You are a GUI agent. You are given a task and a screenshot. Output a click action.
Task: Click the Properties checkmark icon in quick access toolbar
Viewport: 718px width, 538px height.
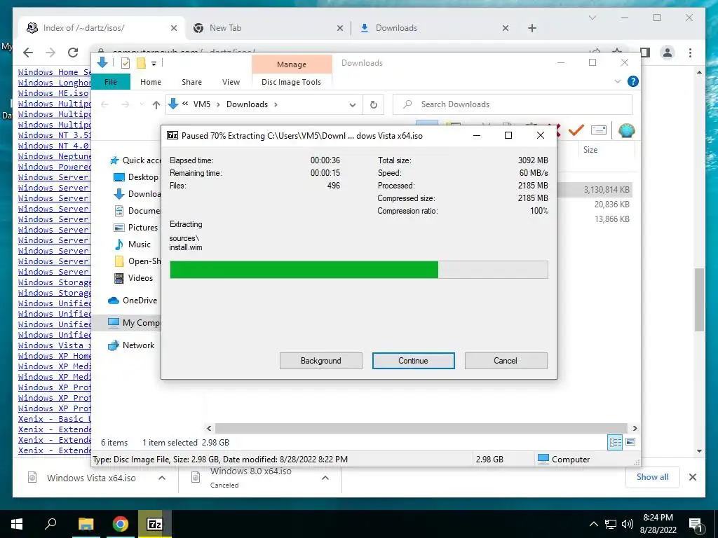coord(126,63)
